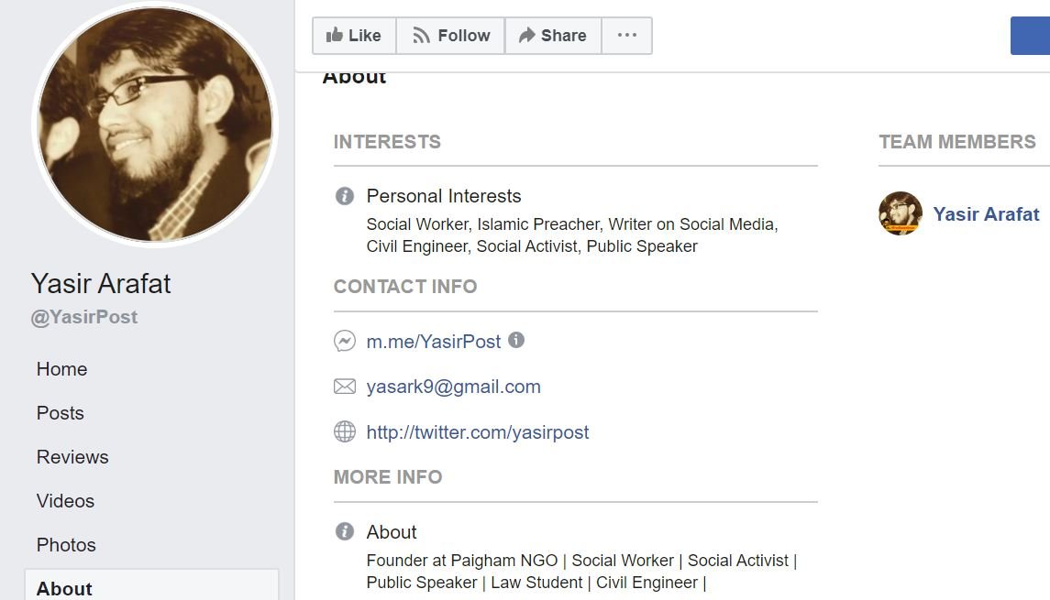Click the Like button

354,36
